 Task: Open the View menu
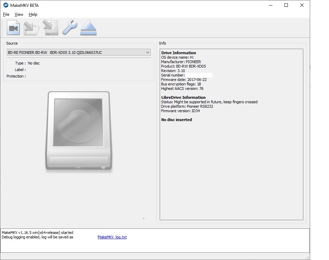[x=19, y=14]
